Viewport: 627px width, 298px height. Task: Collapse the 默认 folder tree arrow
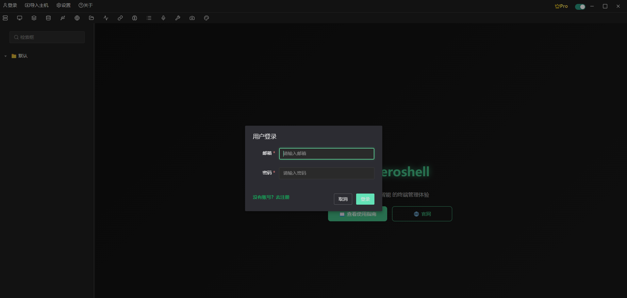6,56
